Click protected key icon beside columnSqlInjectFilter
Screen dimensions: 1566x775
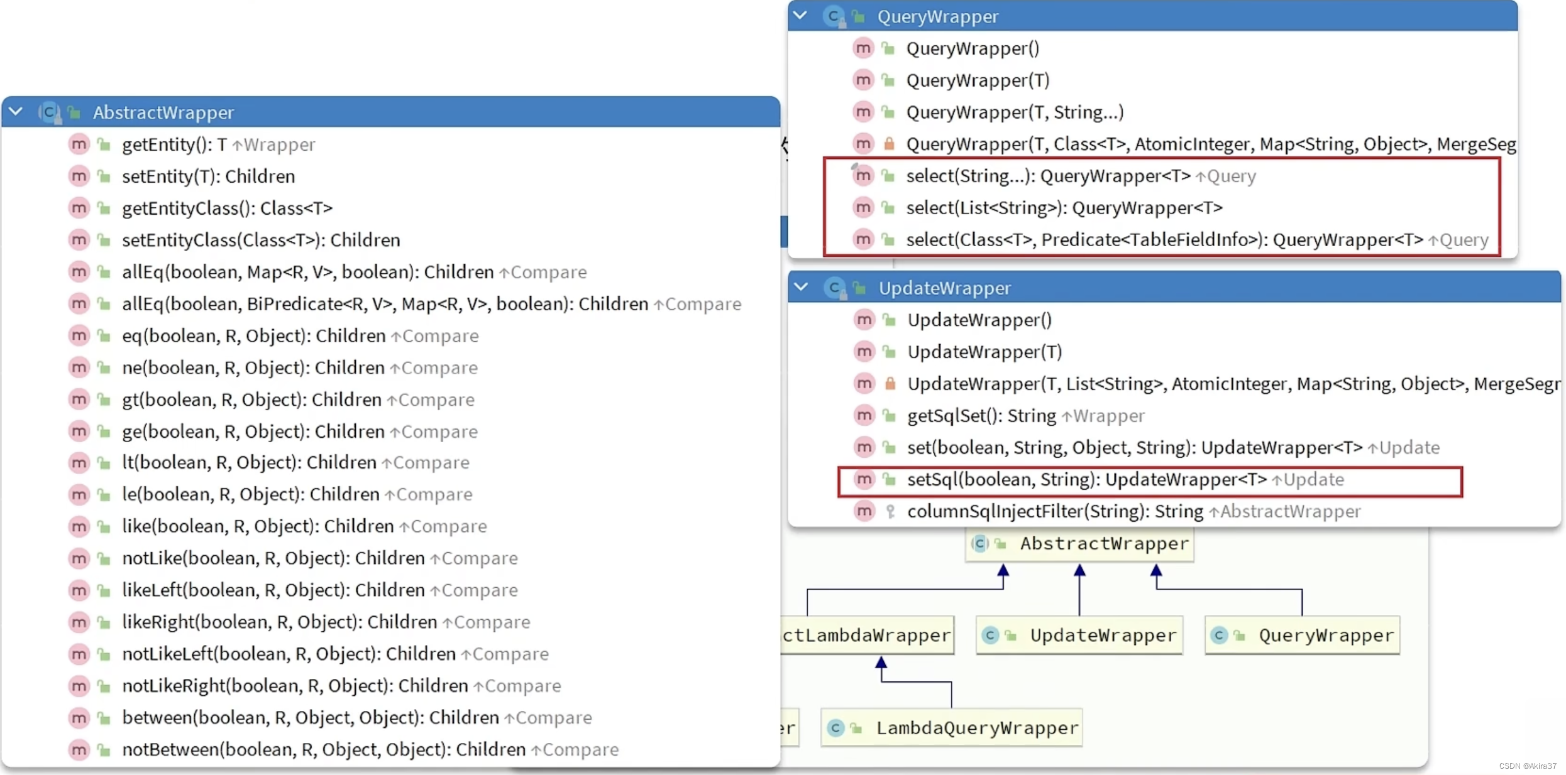(890, 511)
